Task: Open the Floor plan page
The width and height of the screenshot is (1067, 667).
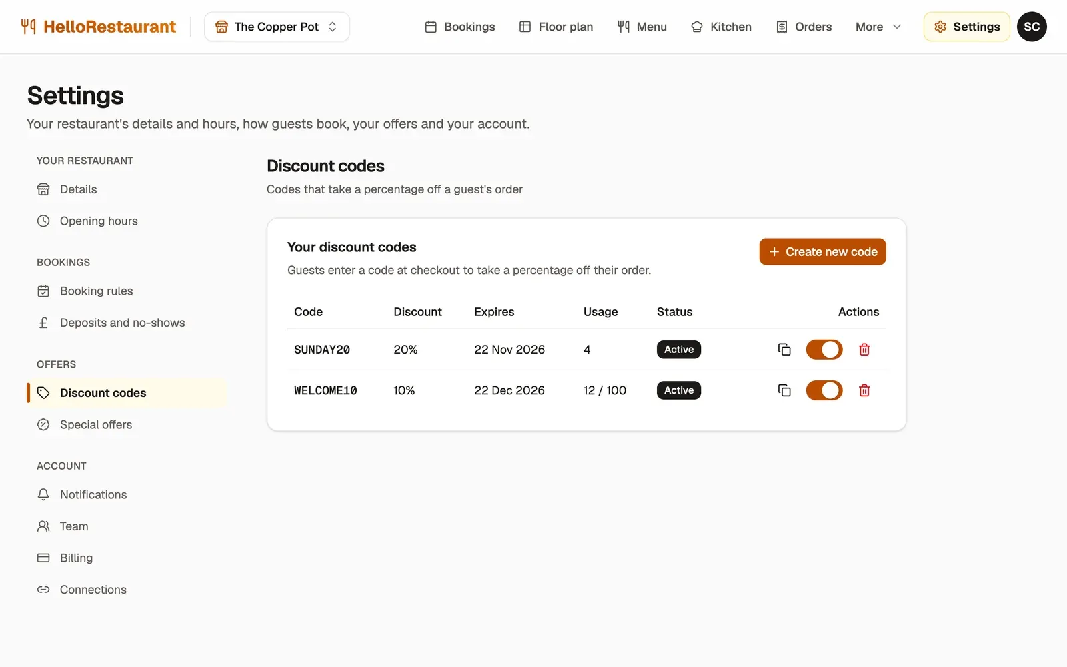Action: click(556, 27)
